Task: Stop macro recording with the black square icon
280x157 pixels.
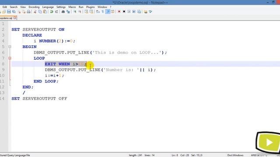Action: pyautogui.click(x=124, y=12)
